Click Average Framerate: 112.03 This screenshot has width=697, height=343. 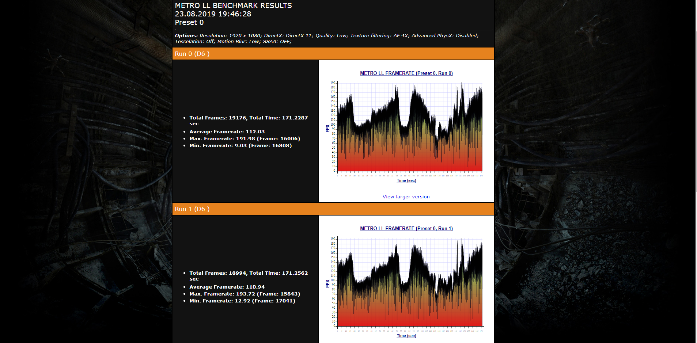[227, 132]
